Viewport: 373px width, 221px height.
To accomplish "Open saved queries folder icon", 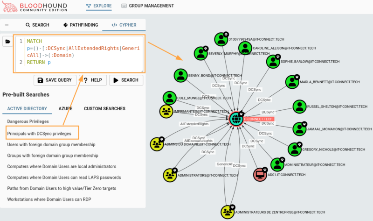I will point(7,42).
